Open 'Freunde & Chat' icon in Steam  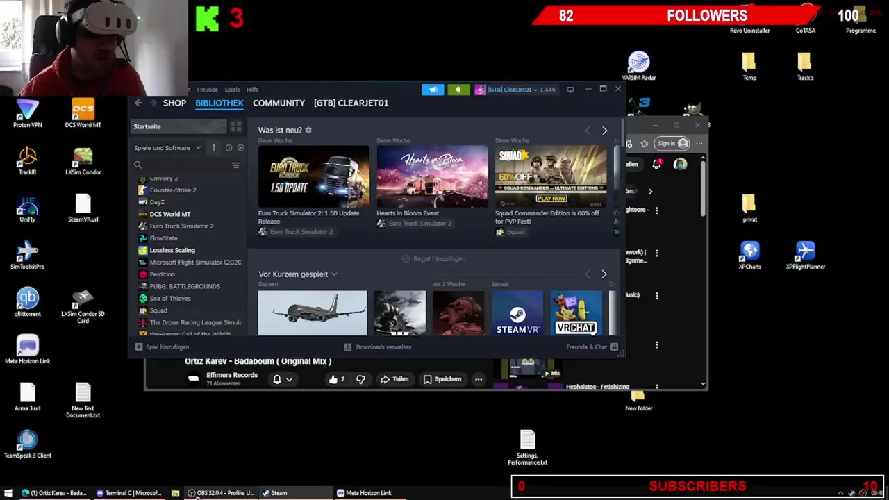point(614,347)
